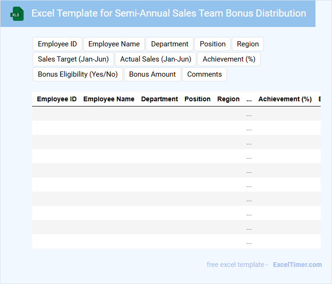Click the template title heading text
Viewport: 332px width, 284px height.
coord(168,13)
